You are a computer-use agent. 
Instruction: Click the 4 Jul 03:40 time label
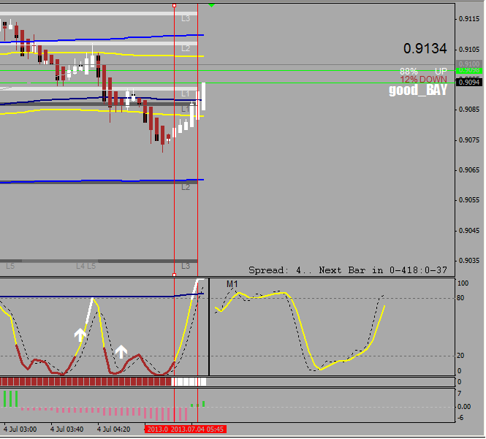coord(67,429)
